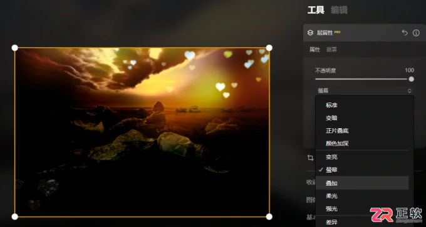
Task: Select the checked 萤幕 blend mode entry
Action: [x=362, y=169]
